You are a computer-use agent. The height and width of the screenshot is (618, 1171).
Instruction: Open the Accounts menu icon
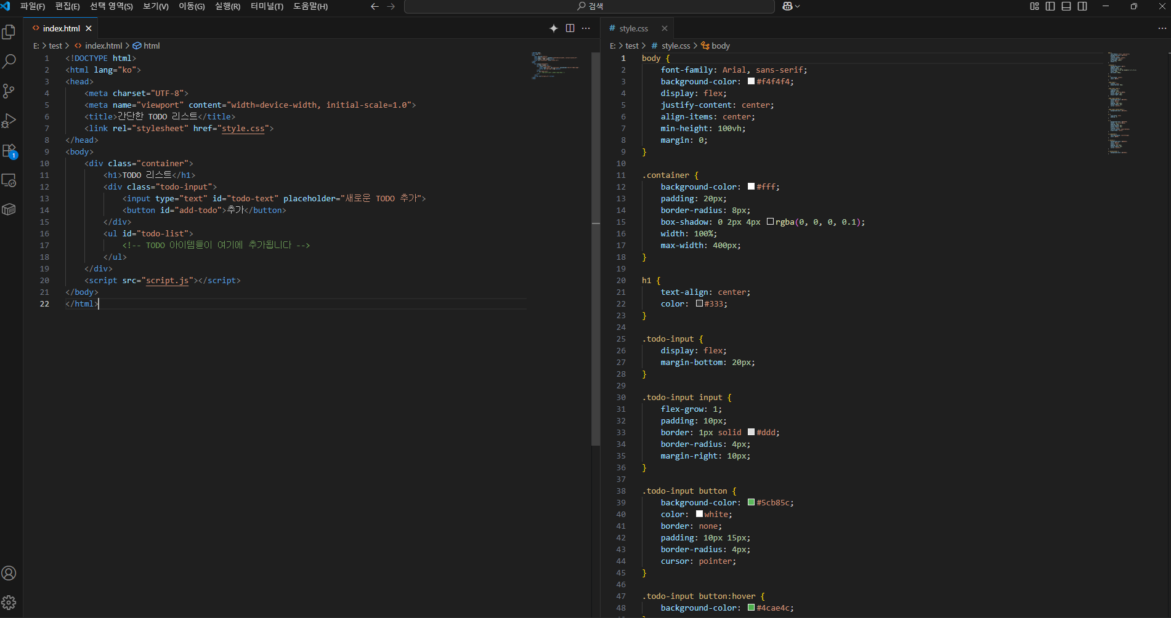click(x=9, y=573)
